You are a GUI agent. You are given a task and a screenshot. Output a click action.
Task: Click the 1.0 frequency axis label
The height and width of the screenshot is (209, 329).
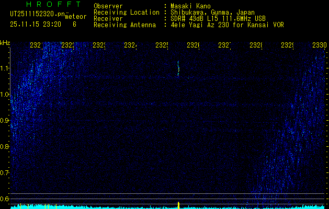5,95
